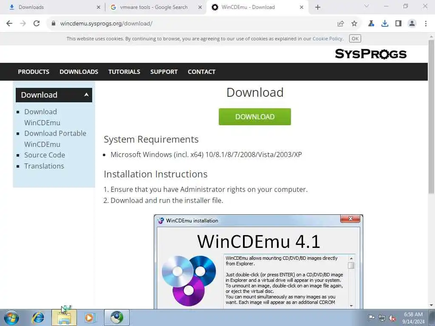Viewport: 435px width, 326px height.
Task: Bookmark this page with the star icon
Action: pos(354,24)
